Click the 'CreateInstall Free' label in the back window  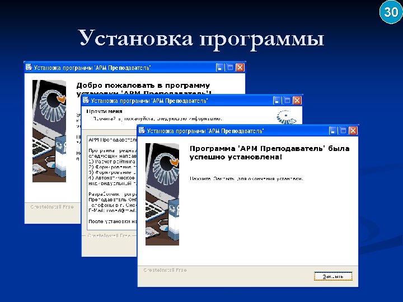(52, 207)
